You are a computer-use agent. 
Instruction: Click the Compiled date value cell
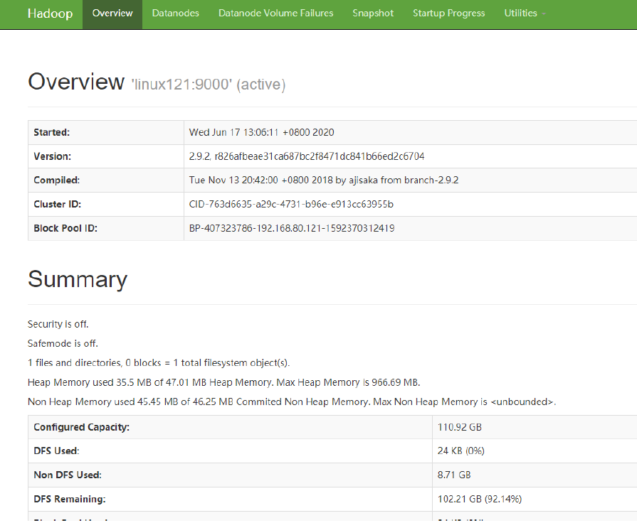tap(323, 180)
